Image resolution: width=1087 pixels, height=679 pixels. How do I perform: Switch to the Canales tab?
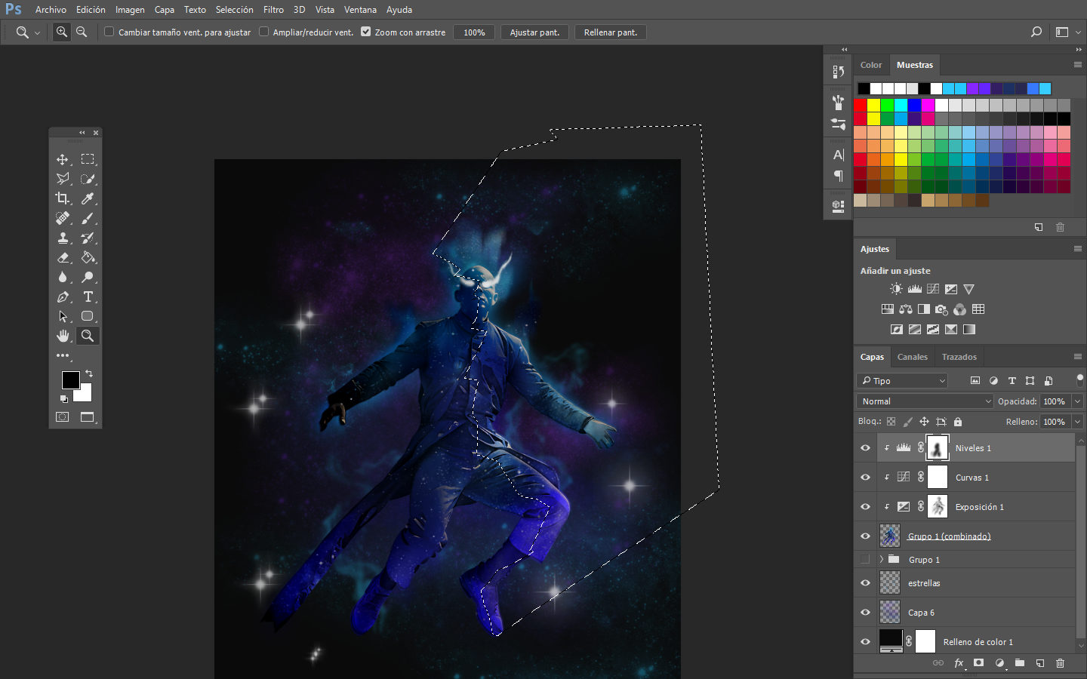912,357
